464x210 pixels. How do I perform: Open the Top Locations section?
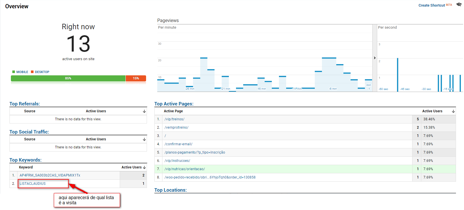pos(170,190)
